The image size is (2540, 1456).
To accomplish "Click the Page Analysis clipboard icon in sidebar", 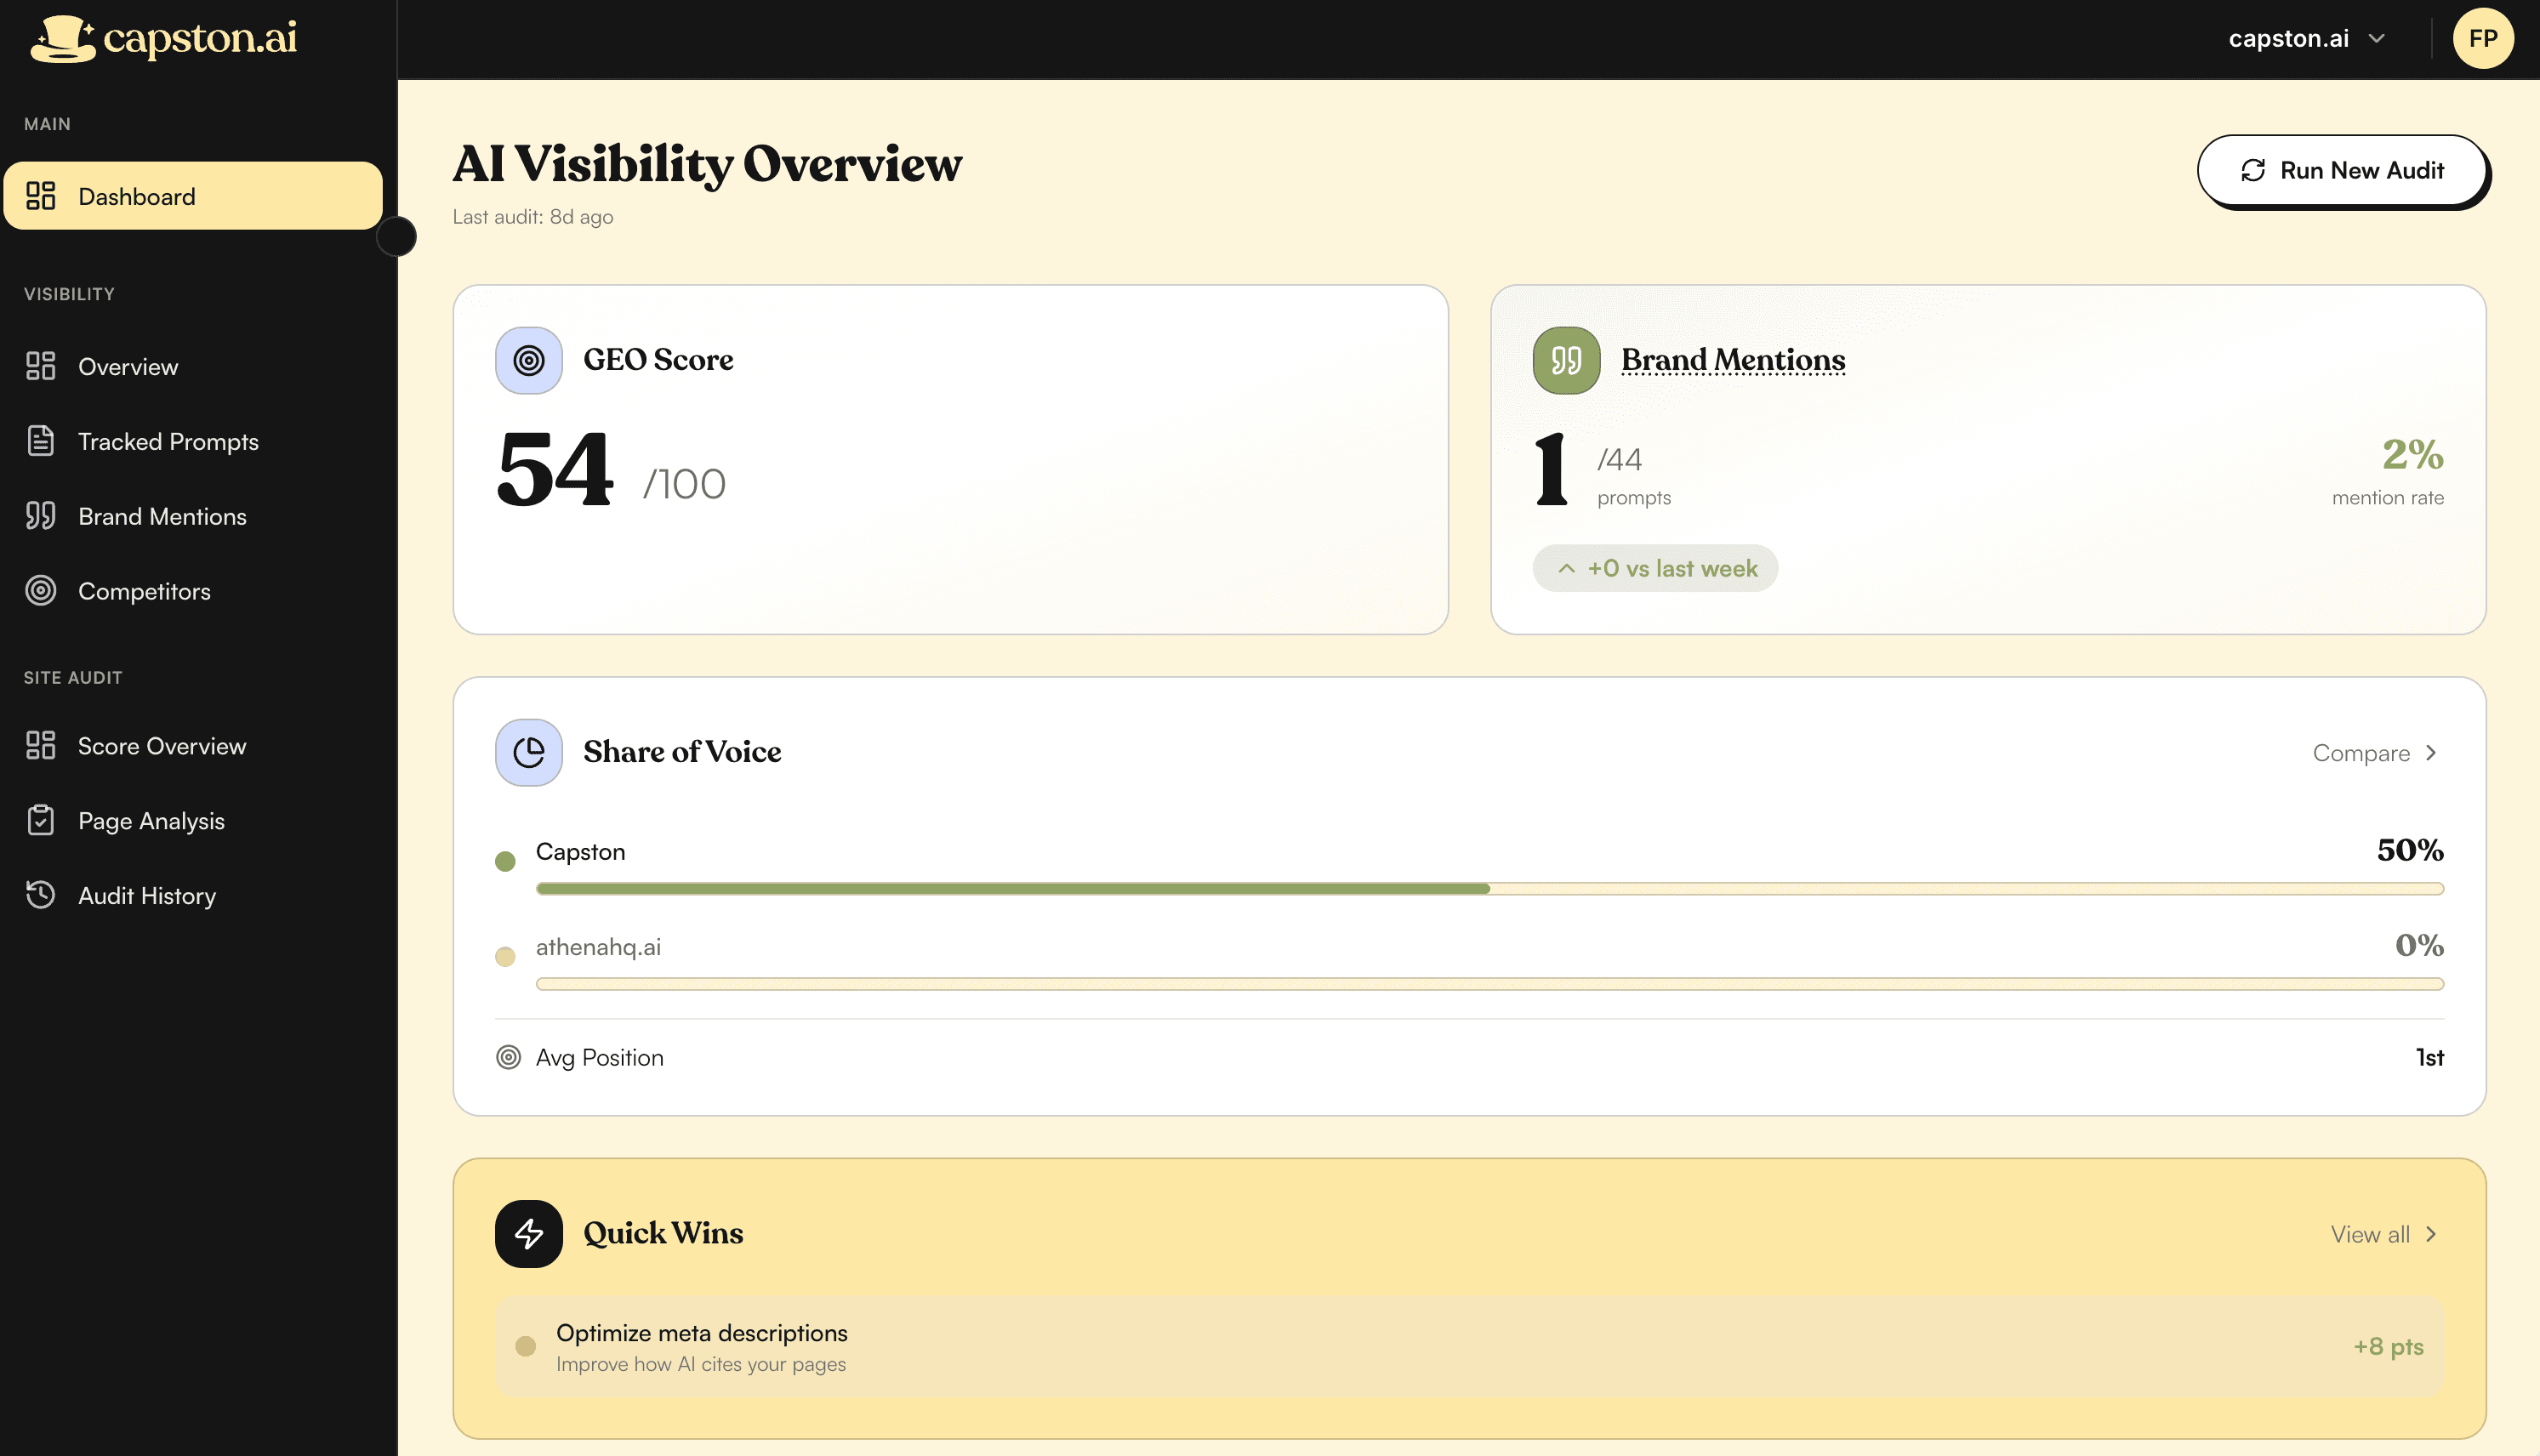I will pos(41,820).
